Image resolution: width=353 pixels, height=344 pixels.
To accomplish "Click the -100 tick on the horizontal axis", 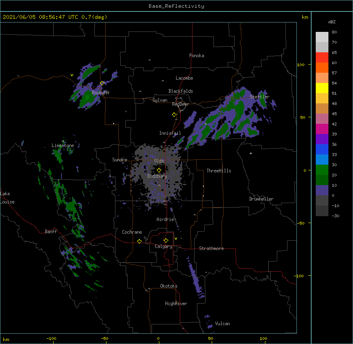I will (x=51, y=339).
